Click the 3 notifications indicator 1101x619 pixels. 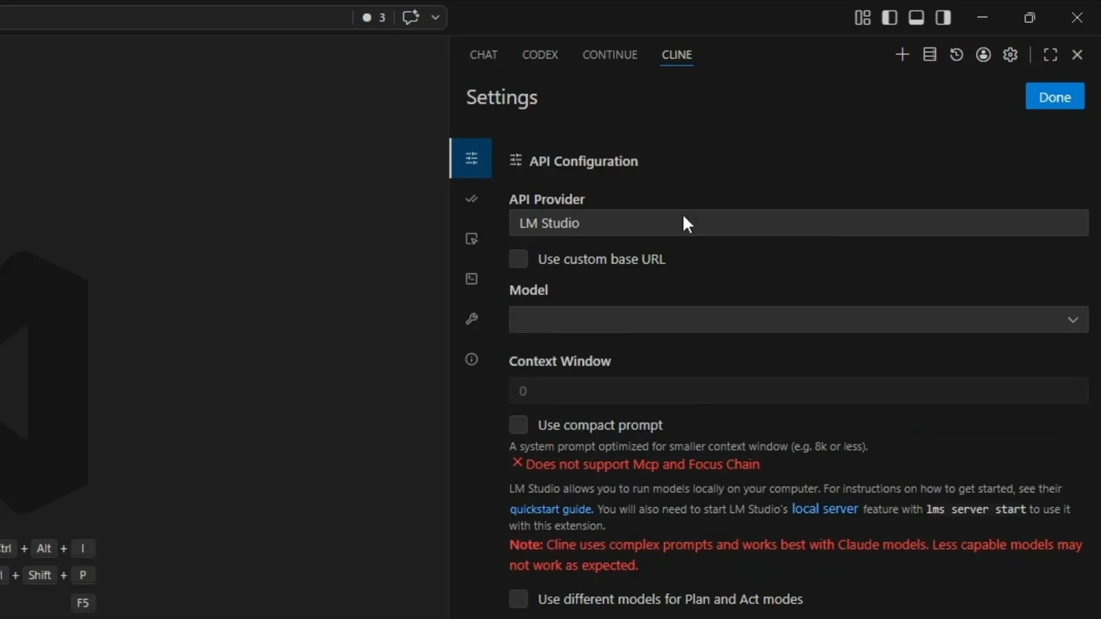[x=374, y=17]
